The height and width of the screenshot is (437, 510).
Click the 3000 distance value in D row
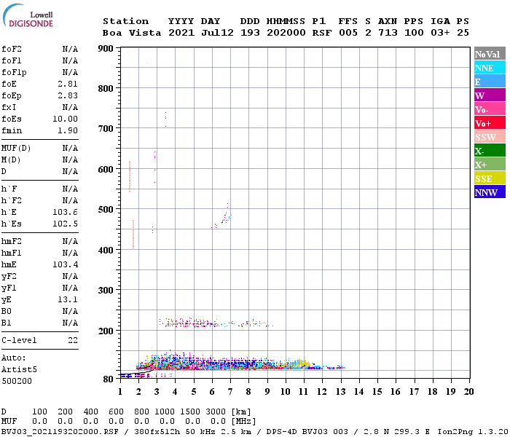(216, 412)
